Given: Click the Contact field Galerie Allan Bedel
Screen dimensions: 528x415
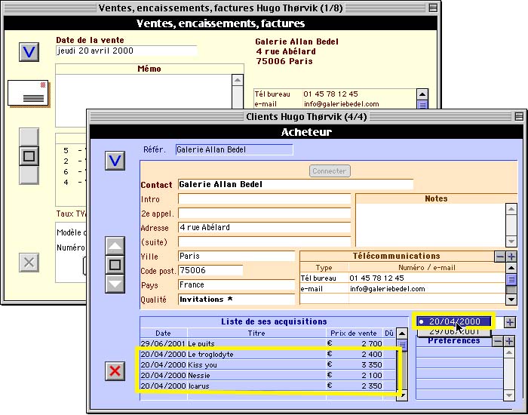Looking at the screenshot, I should click(x=296, y=185).
